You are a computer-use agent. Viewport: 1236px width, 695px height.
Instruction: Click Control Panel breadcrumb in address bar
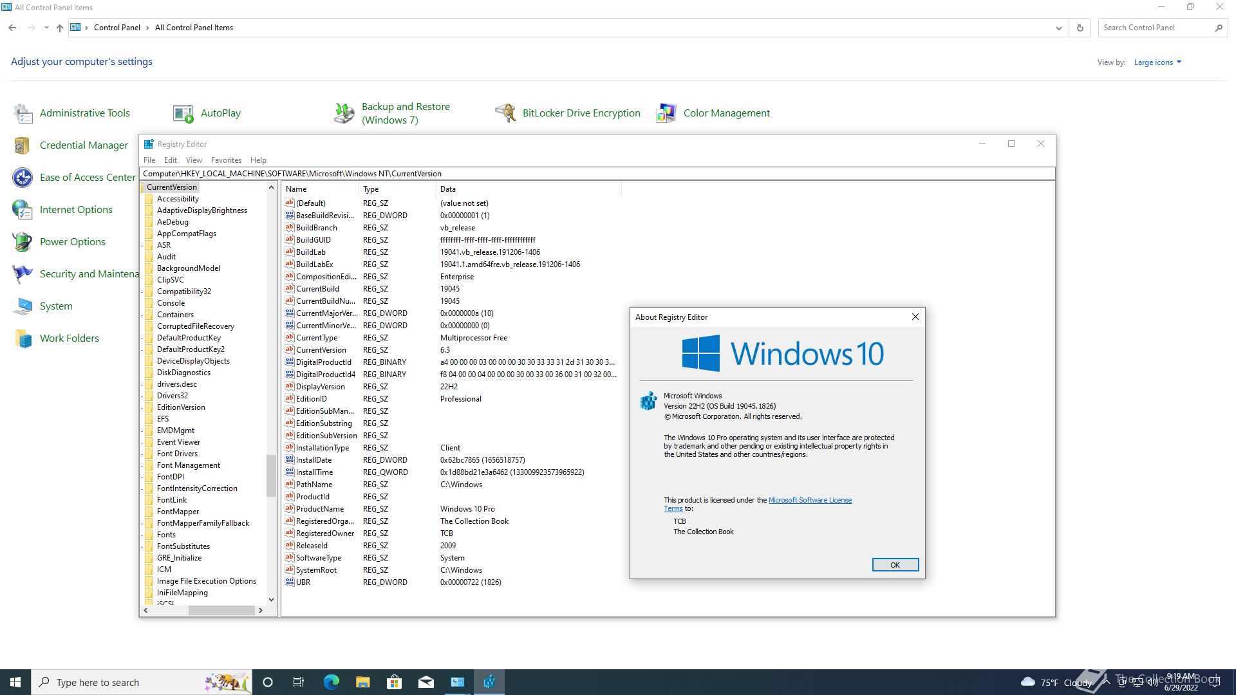pyautogui.click(x=117, y=28)
